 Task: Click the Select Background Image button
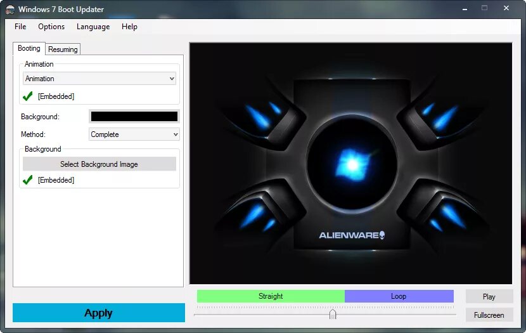(99, 164)
